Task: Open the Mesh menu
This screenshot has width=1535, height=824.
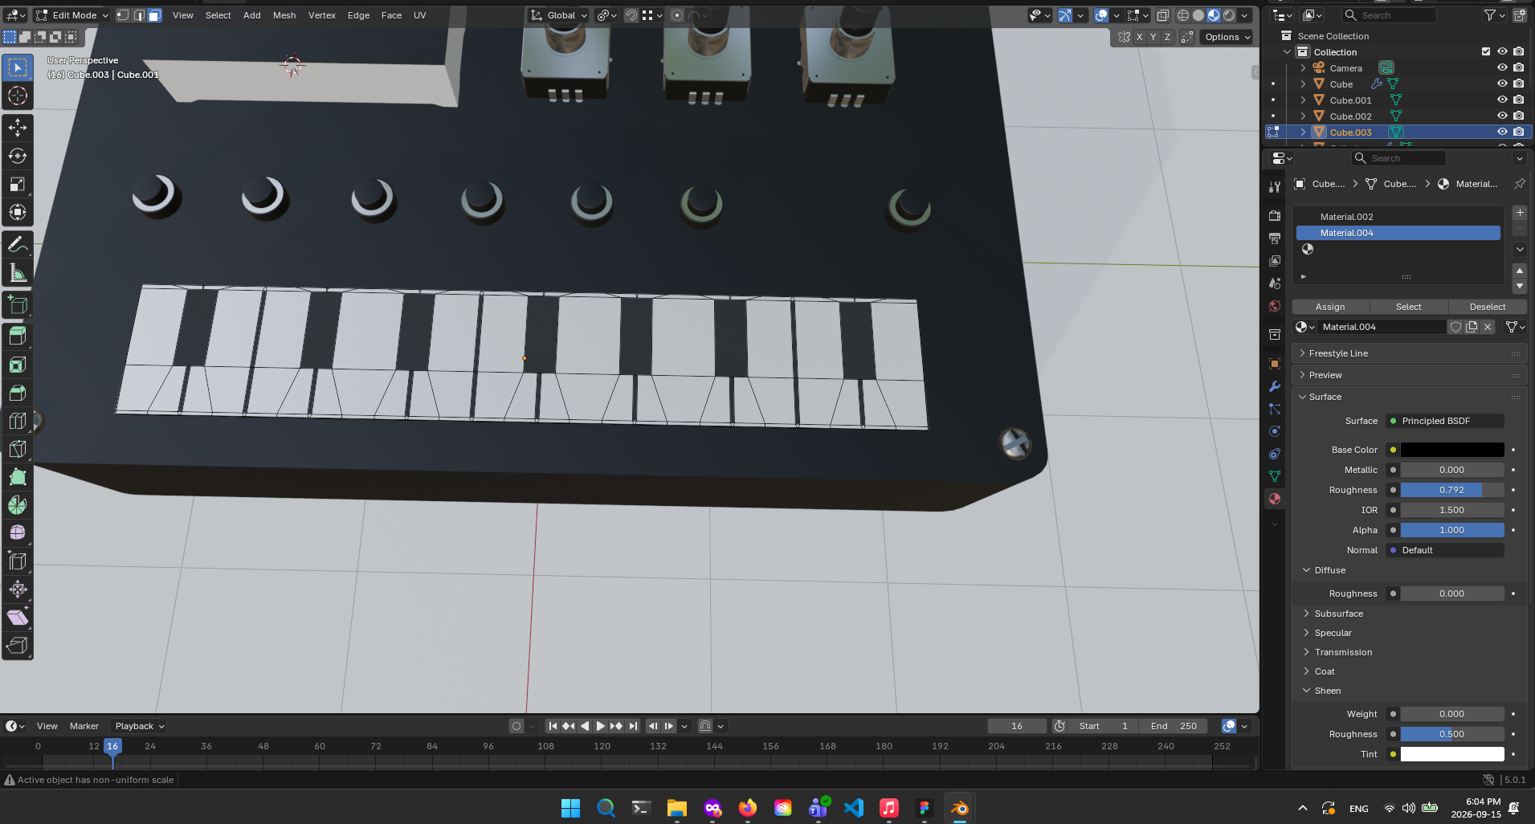Action: point(284,15)
